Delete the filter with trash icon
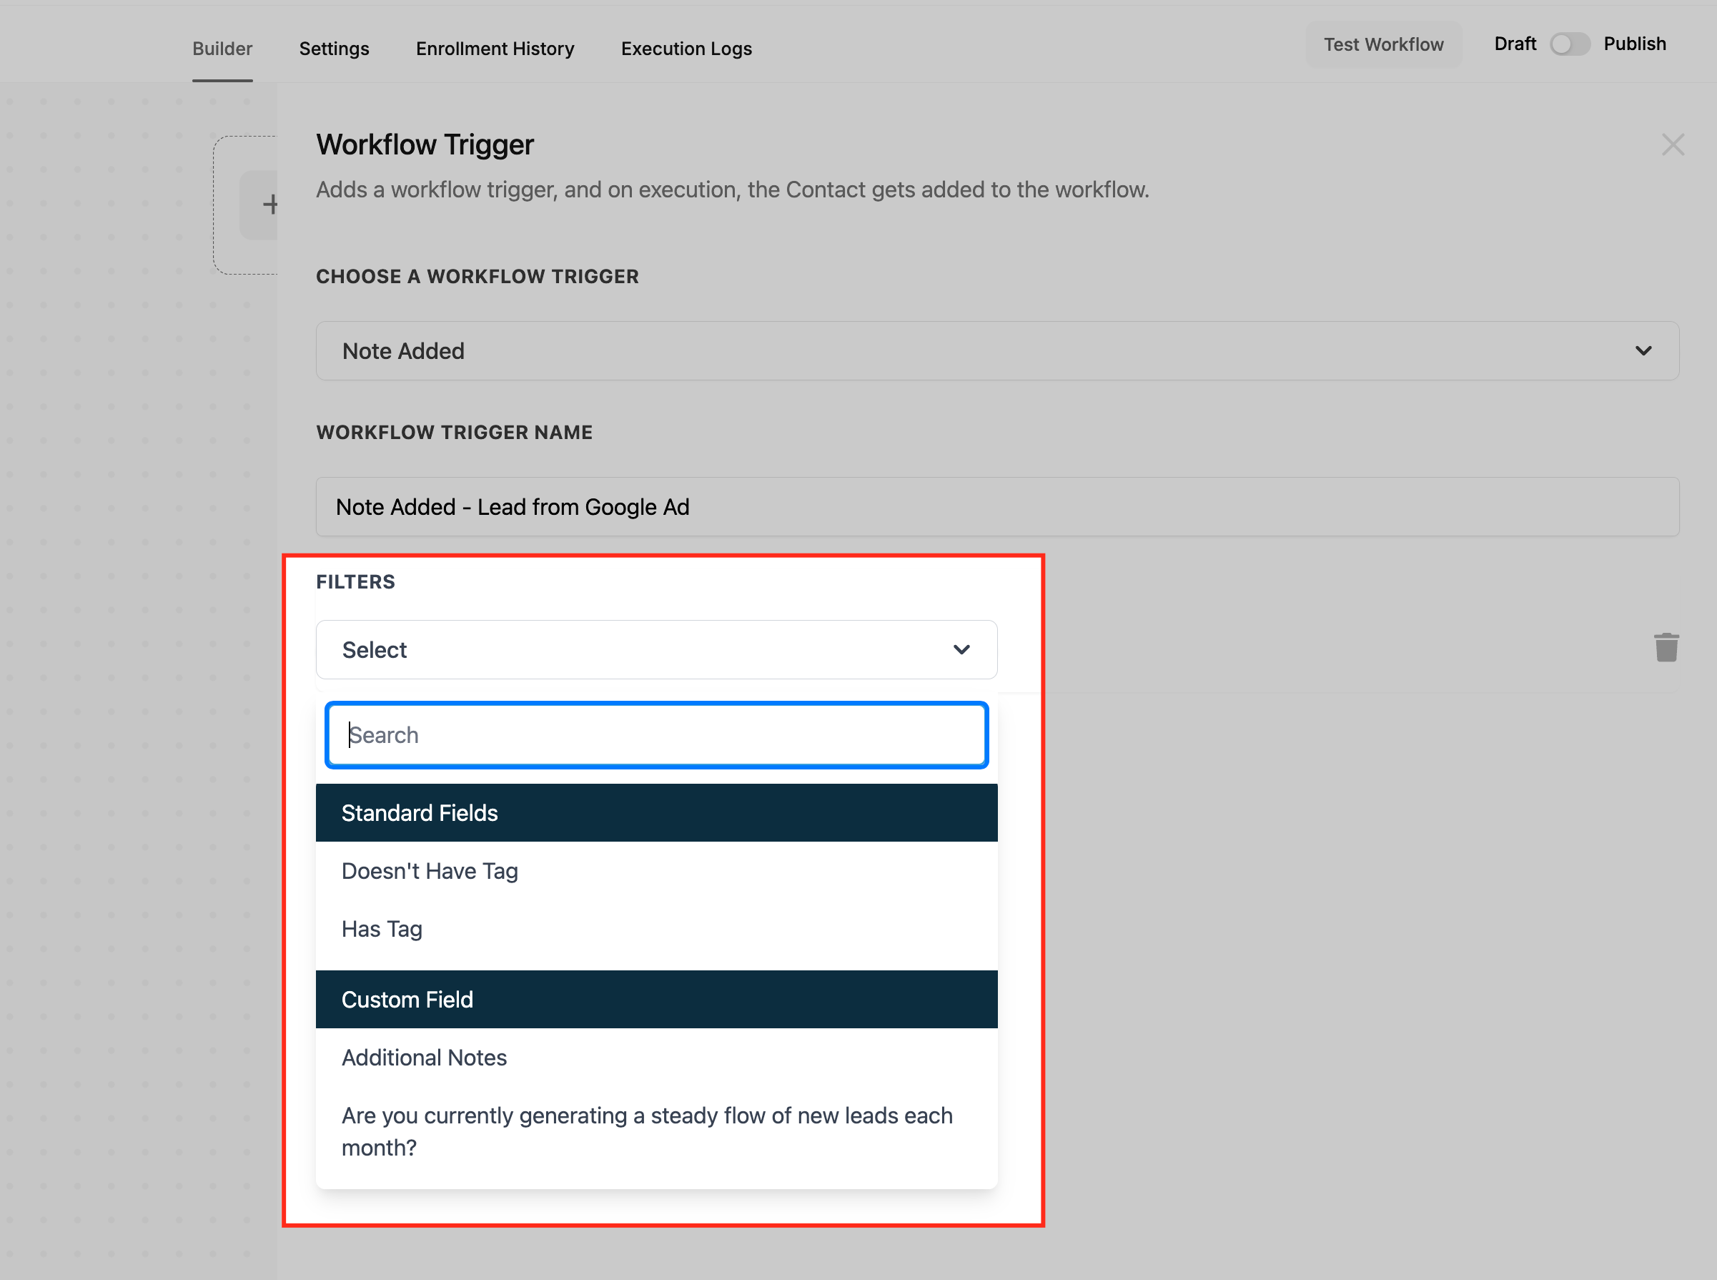The height and width of the screenshot is (1280, 1717). [x=1666, y=648]
